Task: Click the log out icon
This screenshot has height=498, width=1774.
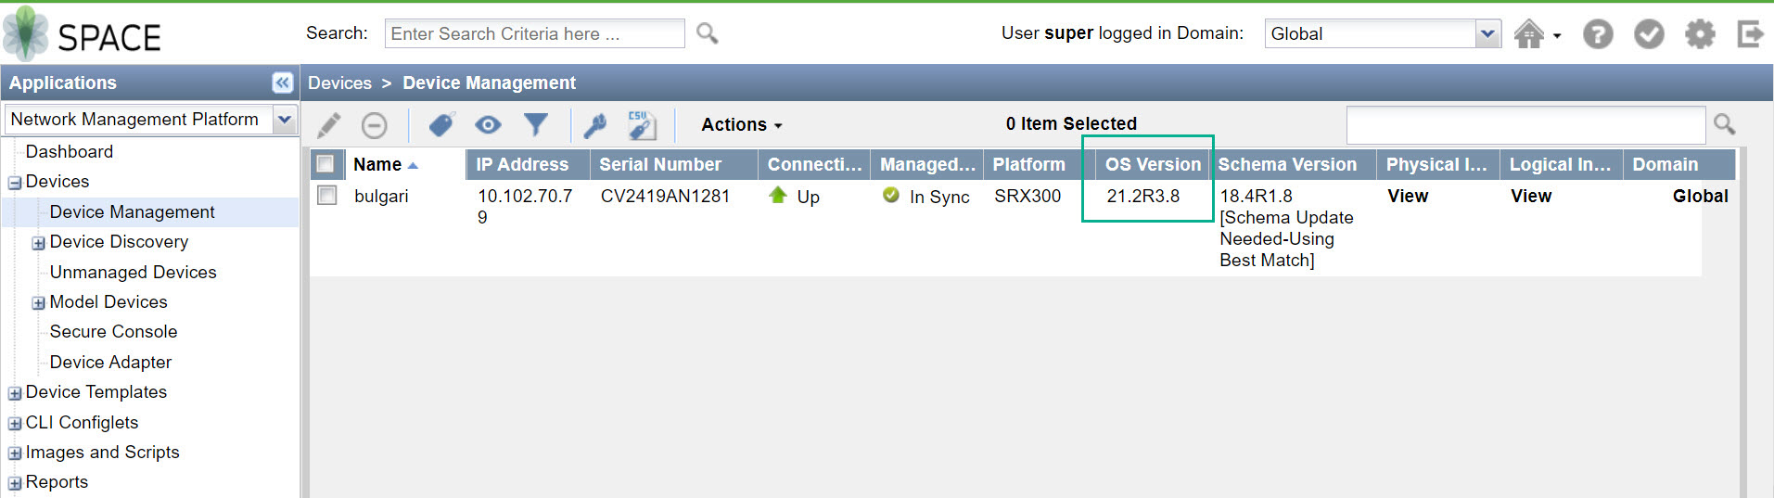Action: coord(1750,34)
